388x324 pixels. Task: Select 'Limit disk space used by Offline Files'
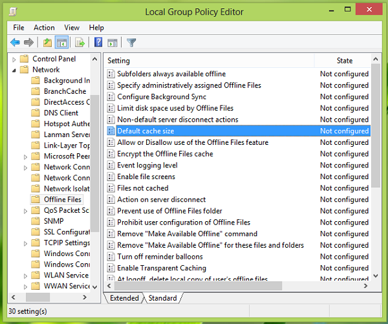pyautogui.click(x=175, y=108)
